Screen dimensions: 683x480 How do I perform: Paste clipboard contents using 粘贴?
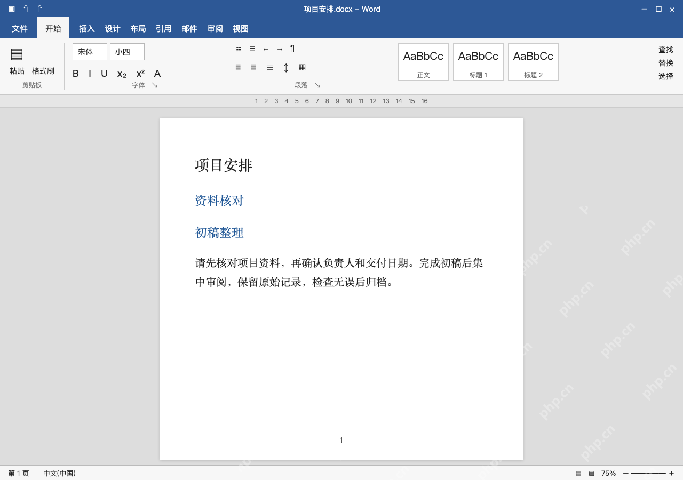(17, 71)
